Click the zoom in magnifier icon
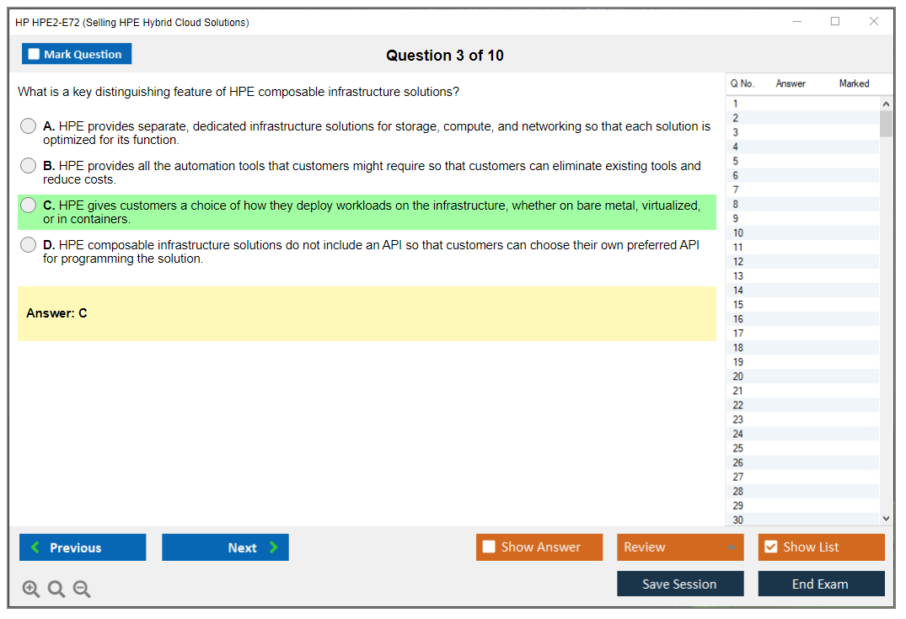Viewport: 906px width, 619px height. [x=31, y=590]
